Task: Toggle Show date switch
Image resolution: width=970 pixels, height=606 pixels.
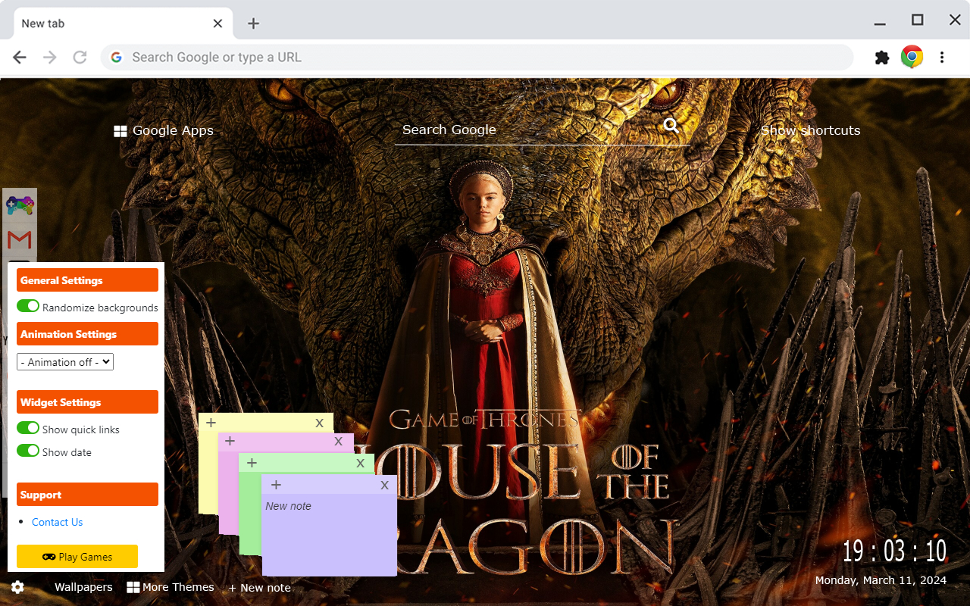Action: pyautogui.click(x=28, y=451)
